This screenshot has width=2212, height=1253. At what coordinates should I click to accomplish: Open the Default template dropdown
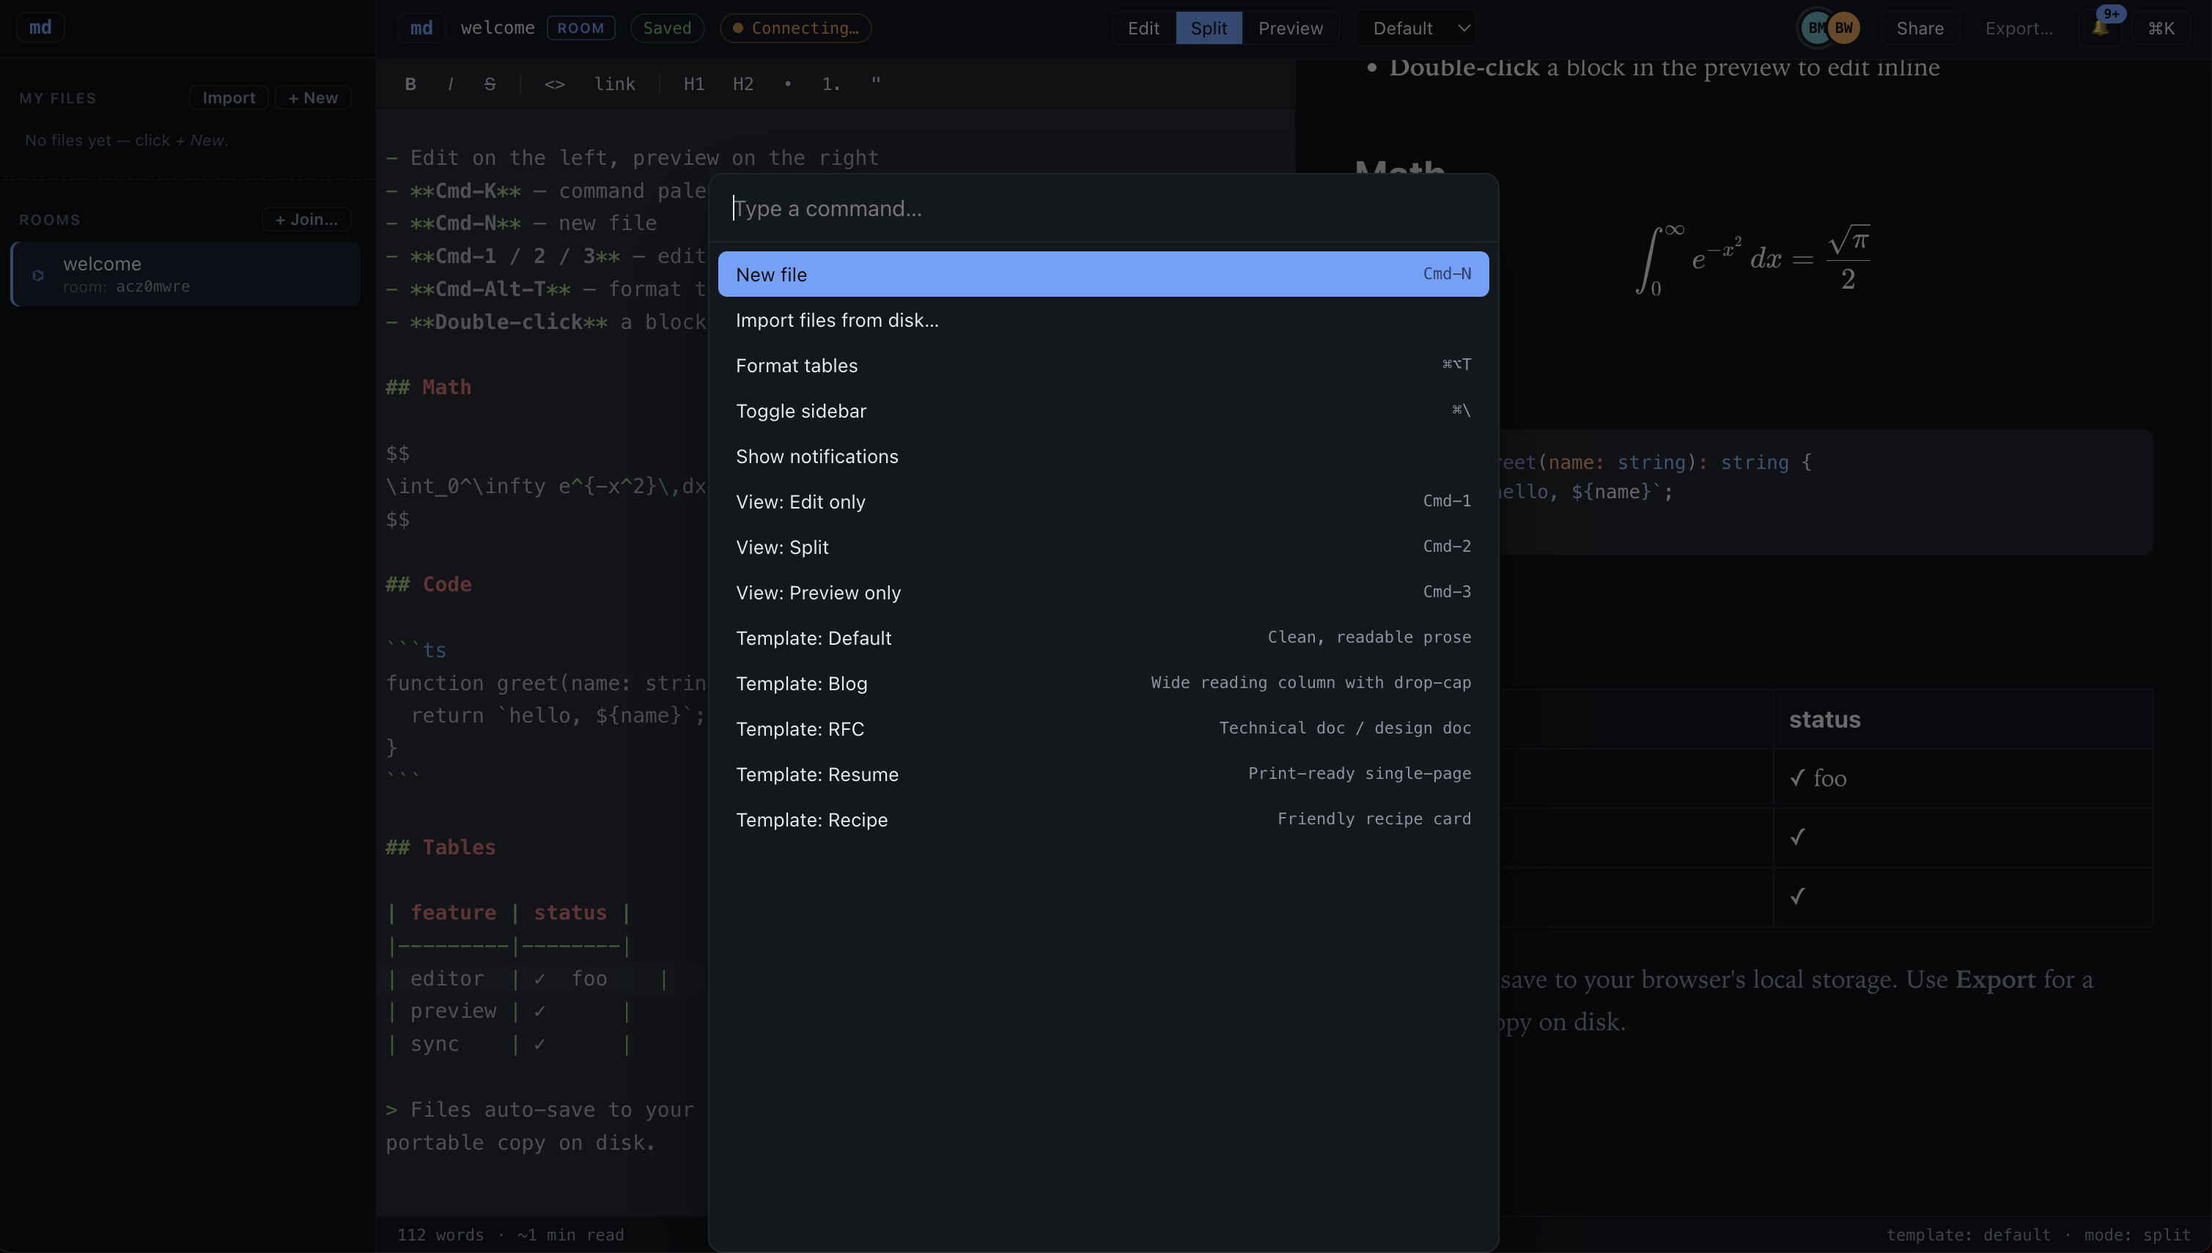1416,28
